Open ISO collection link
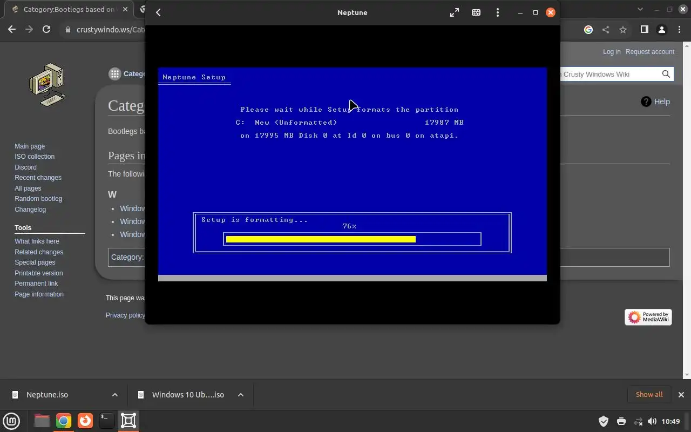 [x=35, y=157]
